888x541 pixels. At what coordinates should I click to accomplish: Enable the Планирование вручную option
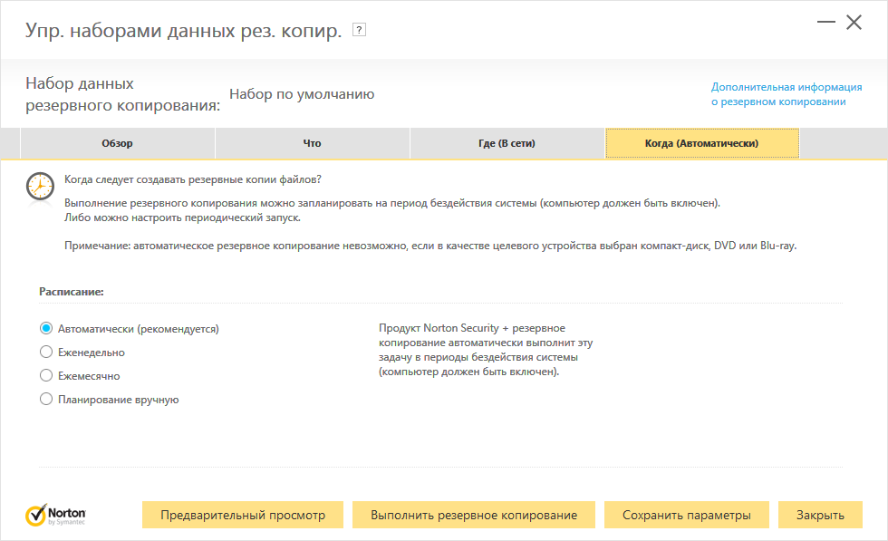click(46, 400)
